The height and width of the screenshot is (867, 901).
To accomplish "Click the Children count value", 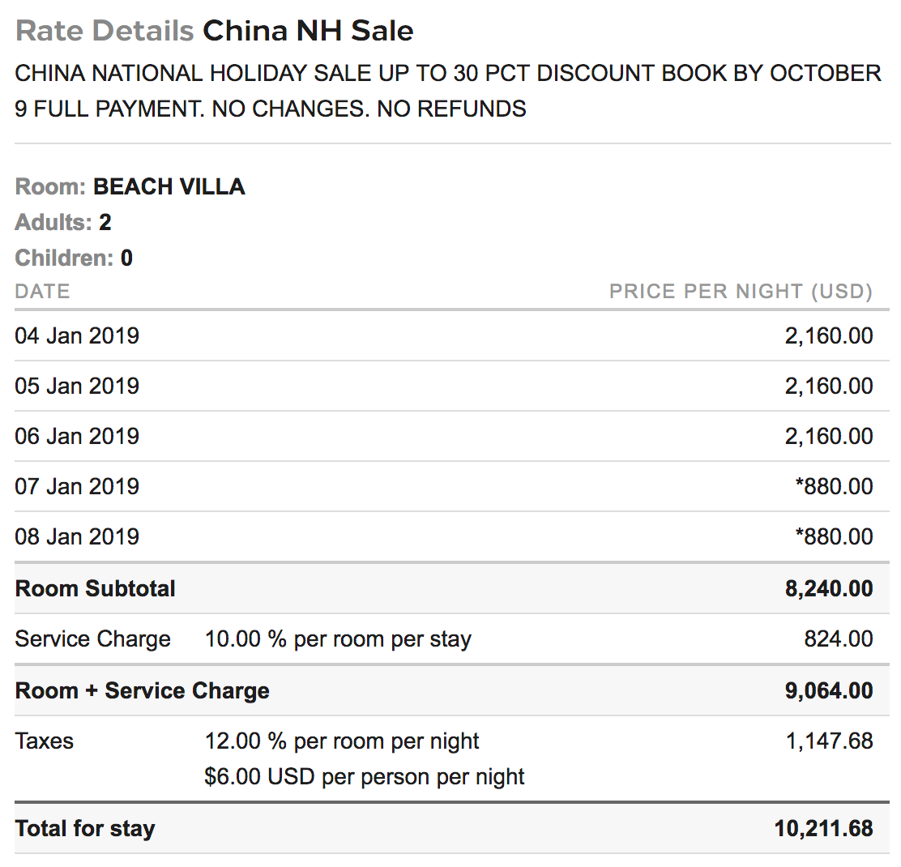I will click(126, 258).
